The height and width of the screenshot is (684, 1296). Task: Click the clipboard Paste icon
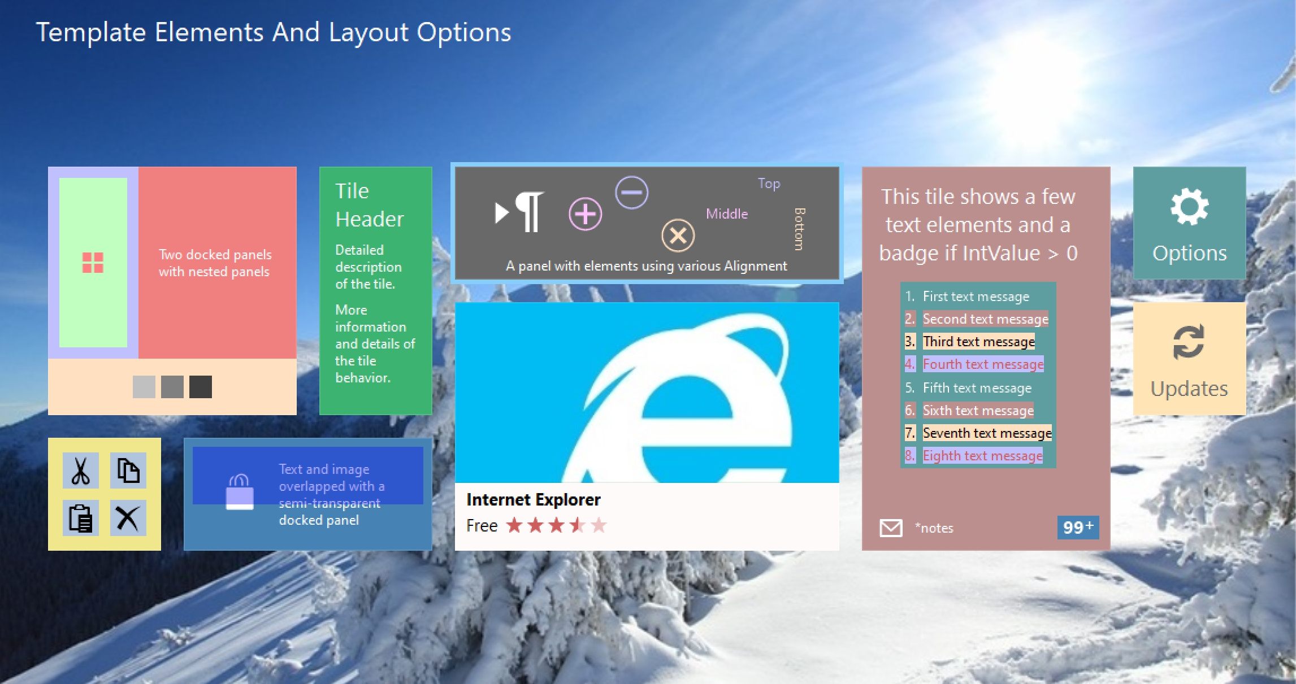[x=81, y=518]
